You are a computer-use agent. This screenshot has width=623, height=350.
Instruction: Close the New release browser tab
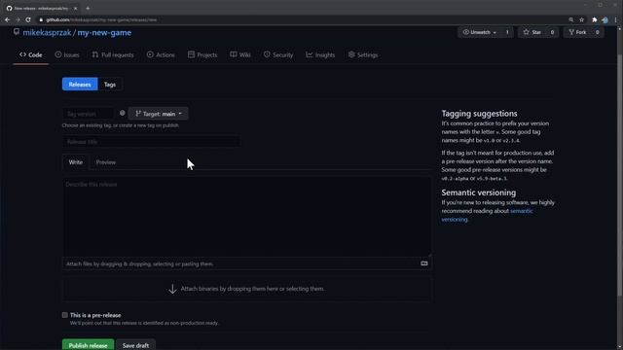(x=75, y=8)
